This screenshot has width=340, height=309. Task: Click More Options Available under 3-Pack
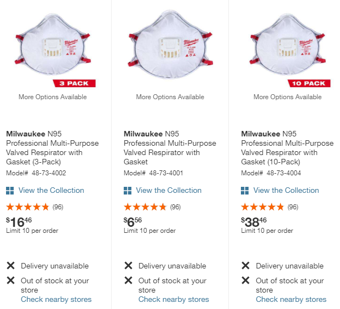coord(53,97)
